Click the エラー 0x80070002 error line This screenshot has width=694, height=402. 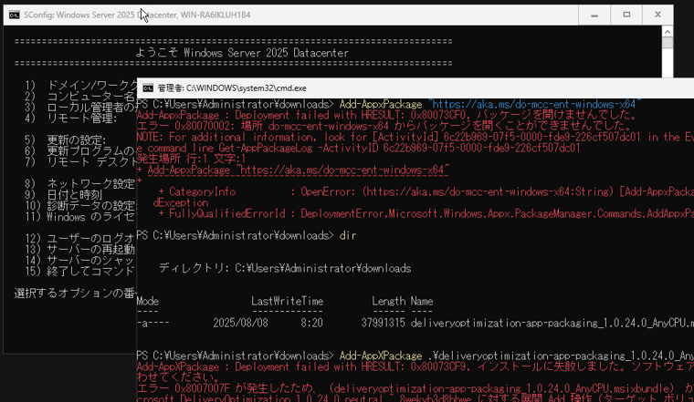[384, 127]
